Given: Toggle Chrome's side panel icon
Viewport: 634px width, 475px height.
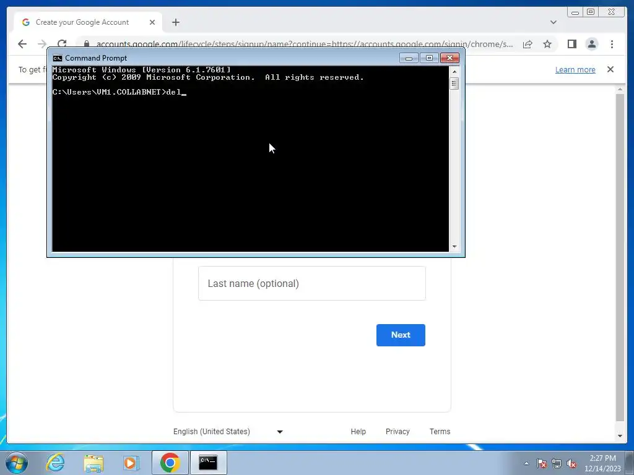Looking at the screenshot, I should (x=571, y=44).
